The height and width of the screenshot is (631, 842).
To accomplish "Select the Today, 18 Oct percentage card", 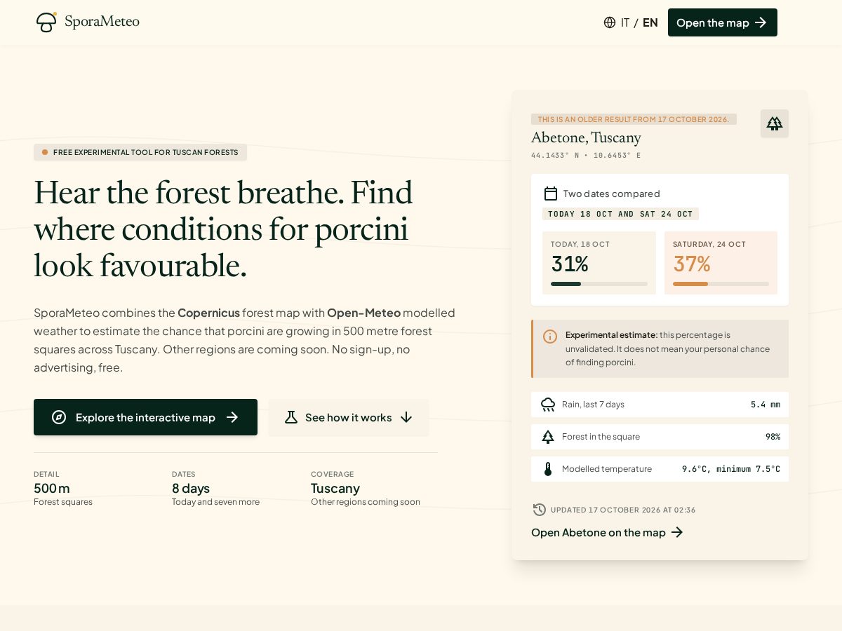I will coord(599,263).
